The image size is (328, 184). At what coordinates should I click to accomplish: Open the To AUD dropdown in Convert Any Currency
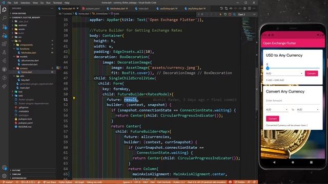(308, 109)
